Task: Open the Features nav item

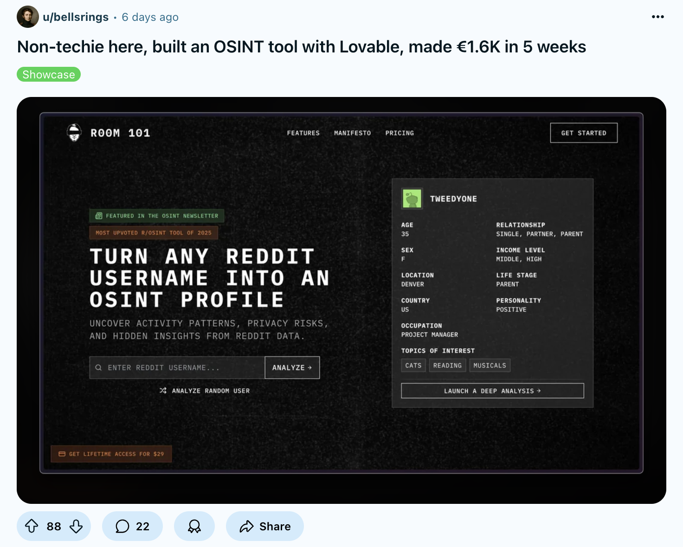Action: pos(303,133)
